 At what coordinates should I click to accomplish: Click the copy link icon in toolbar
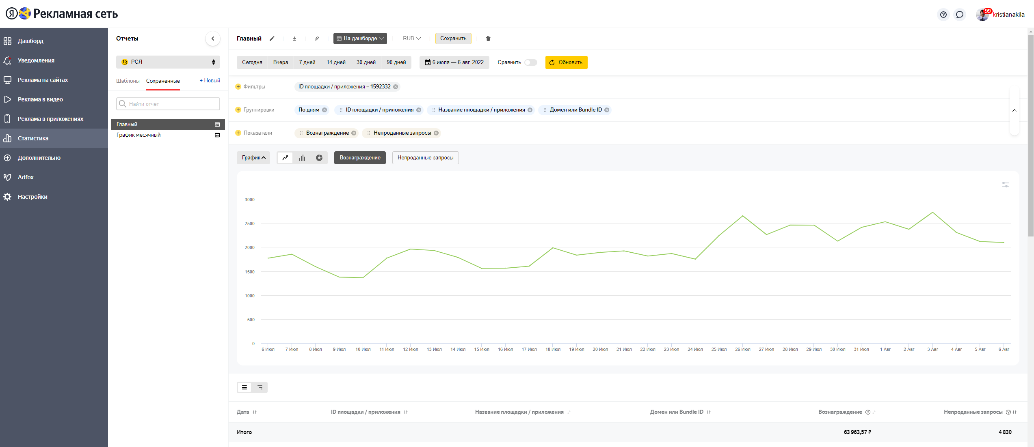317,39
